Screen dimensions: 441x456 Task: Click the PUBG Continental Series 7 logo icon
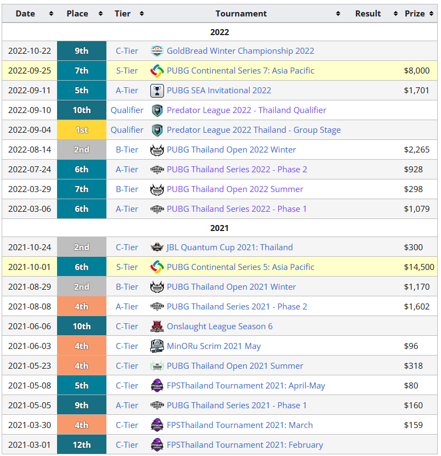pos(157,71)
